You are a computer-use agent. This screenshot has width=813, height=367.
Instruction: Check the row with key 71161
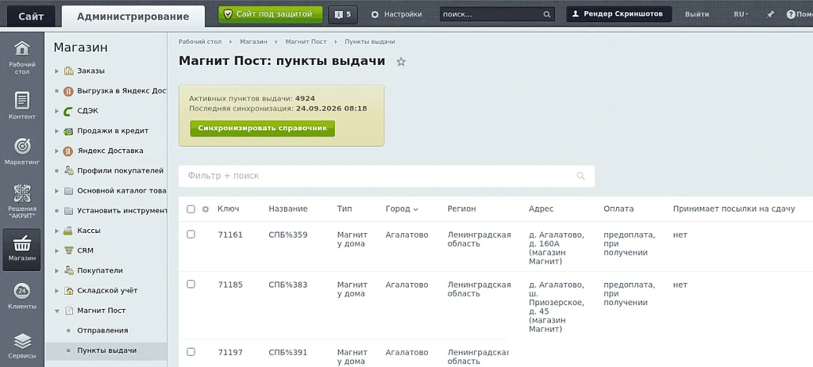[x=191, y=235]
